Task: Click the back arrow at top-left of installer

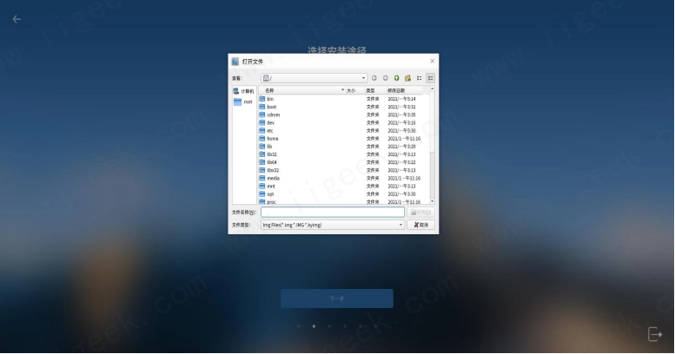Action: coord(17,19)
